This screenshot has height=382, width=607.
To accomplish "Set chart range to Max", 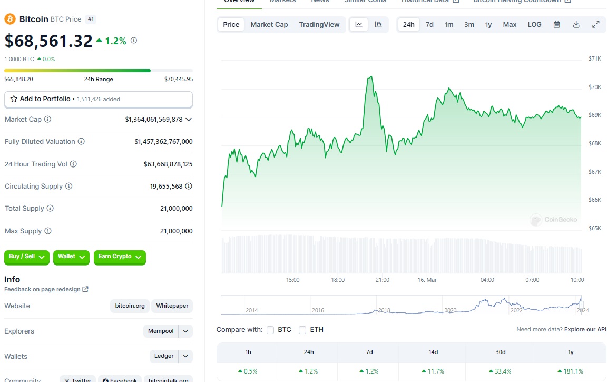I will coord(510,24).
